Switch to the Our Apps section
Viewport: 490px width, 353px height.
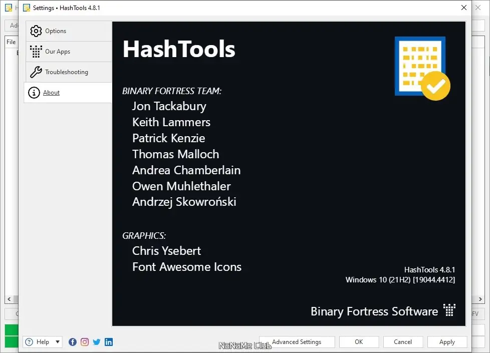tap(69, 52)
